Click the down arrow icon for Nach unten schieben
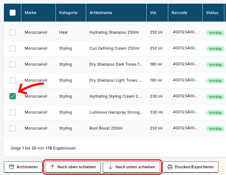 click(x=110, y=167)
